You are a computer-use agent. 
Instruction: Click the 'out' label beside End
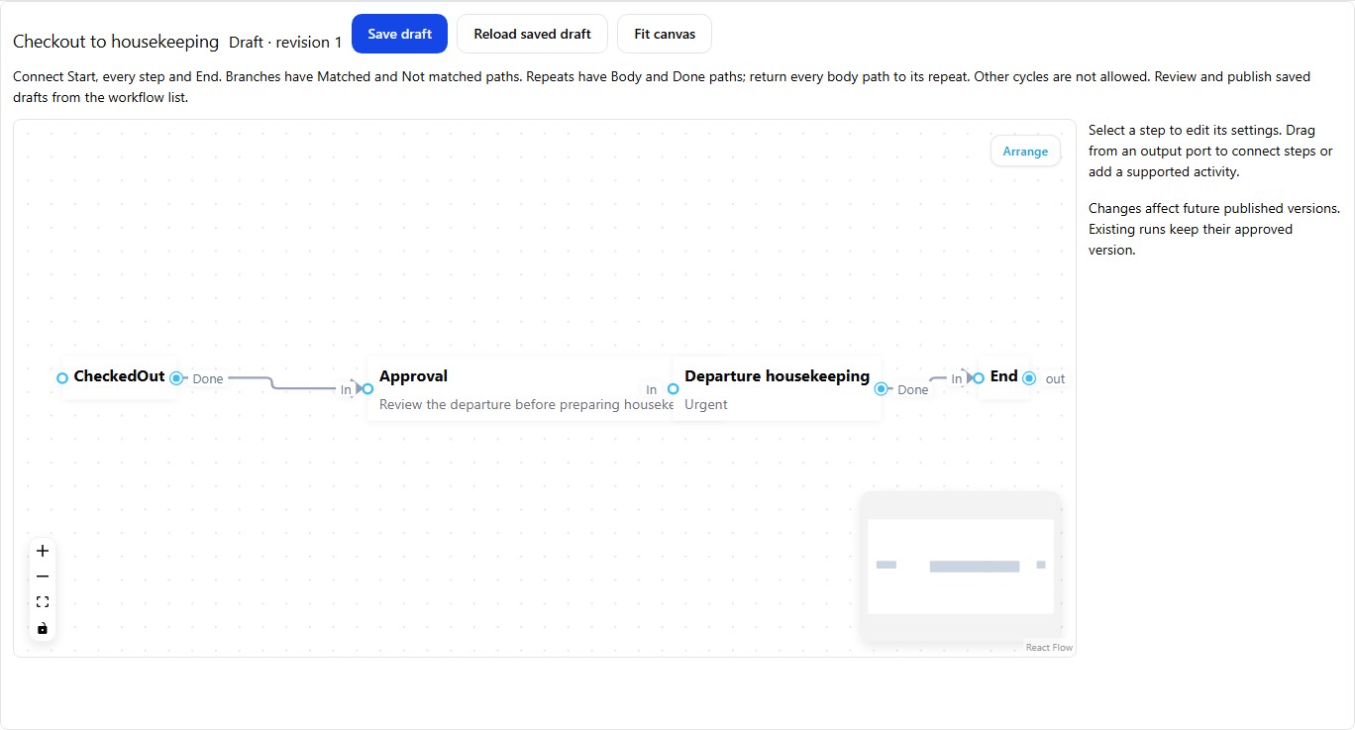[x=1055, y=378]
